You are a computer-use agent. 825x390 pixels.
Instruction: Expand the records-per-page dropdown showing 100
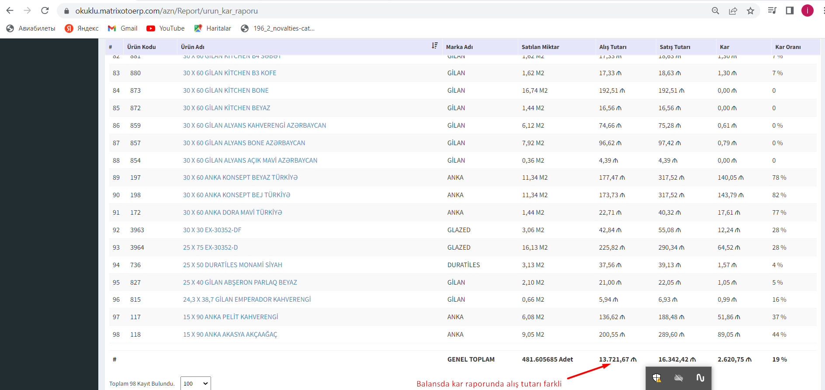[x=195, y=383]
